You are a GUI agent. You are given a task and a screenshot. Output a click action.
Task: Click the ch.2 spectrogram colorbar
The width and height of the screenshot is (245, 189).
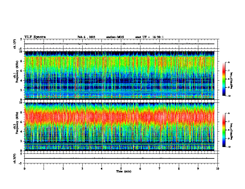coord(224,130)
